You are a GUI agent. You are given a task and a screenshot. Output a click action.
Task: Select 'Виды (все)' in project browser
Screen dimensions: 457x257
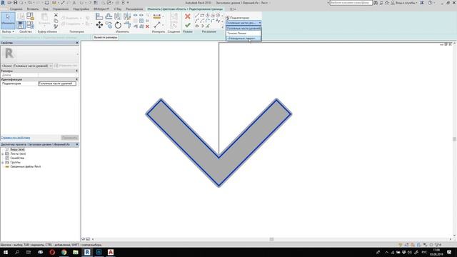pos(17,149)
